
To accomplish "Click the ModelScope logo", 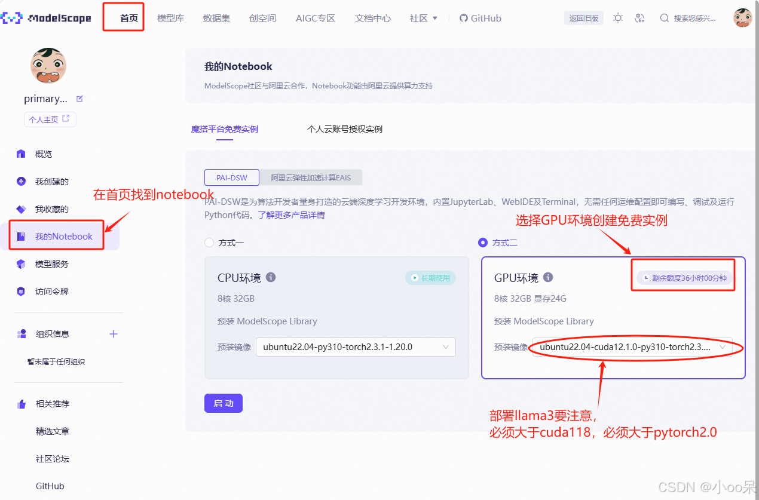I will 46,18.
